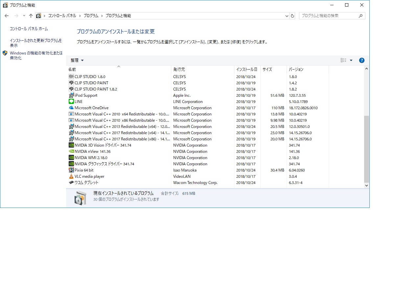The width and height of the screenshot is (395, 306).
Task: Click the LINE app green icon
Action: [71, 102]
